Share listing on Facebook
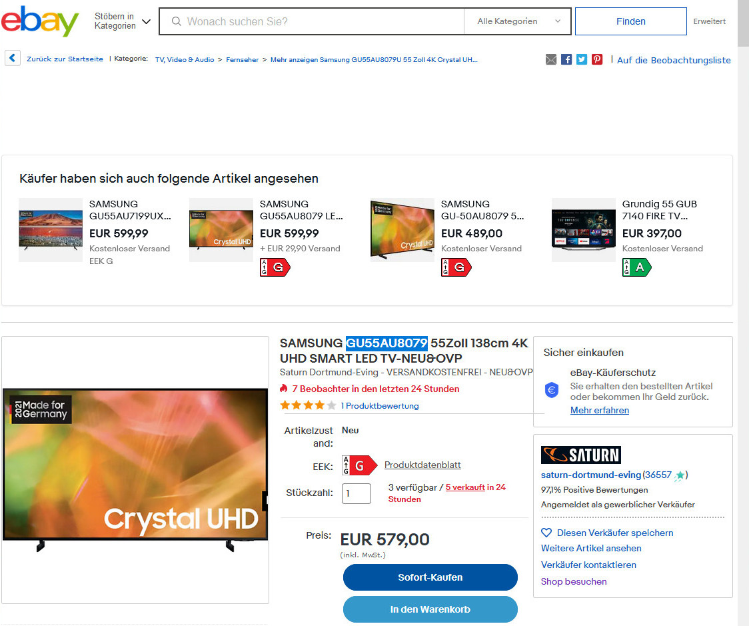 coord(566,59)
